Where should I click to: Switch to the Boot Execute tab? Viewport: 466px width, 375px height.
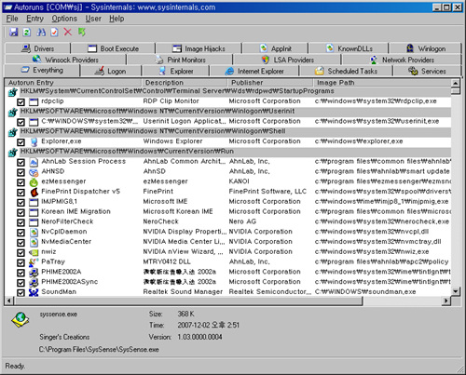pyautogui.click(x=113, y=48)
